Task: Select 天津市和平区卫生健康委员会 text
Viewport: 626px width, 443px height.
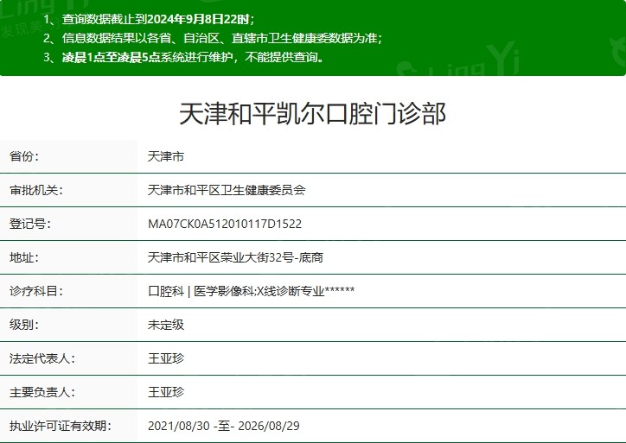Action: (227, 190)
